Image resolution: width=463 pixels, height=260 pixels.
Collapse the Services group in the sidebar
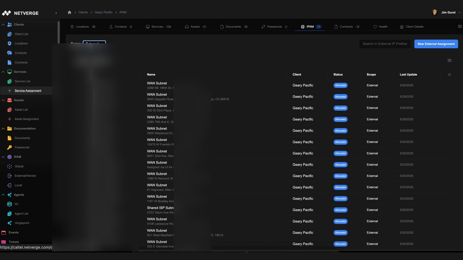coord(3,72)
